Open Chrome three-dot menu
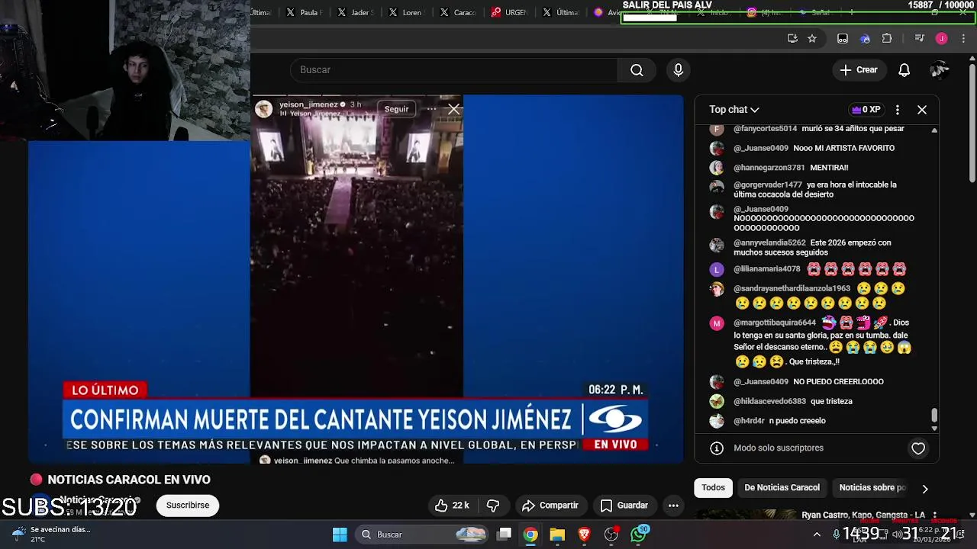Viewport: 977px width, 549px height. click(x=964, y=39)
